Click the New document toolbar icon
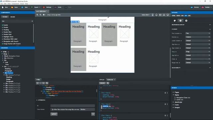 click(x=3, y=7)
